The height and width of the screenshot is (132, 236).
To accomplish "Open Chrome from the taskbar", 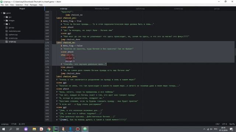I will tap(49, 129).
